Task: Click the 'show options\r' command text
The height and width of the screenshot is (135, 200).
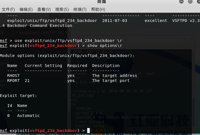Action: 105,46
